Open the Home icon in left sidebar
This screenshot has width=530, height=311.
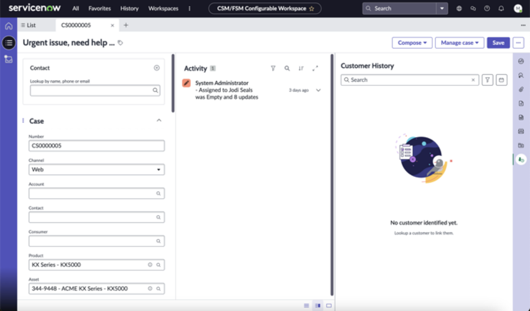tap(9, 26)
